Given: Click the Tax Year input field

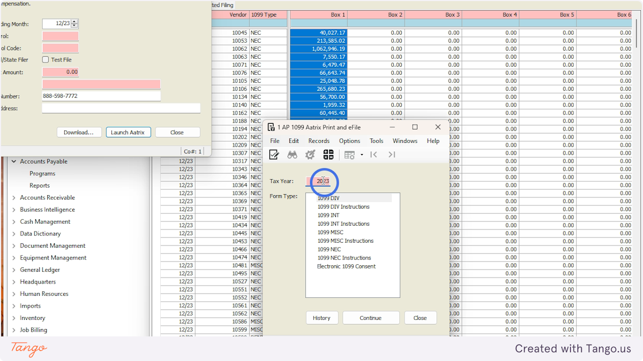Looking at the screenshot, I should [x=322, y=181].
